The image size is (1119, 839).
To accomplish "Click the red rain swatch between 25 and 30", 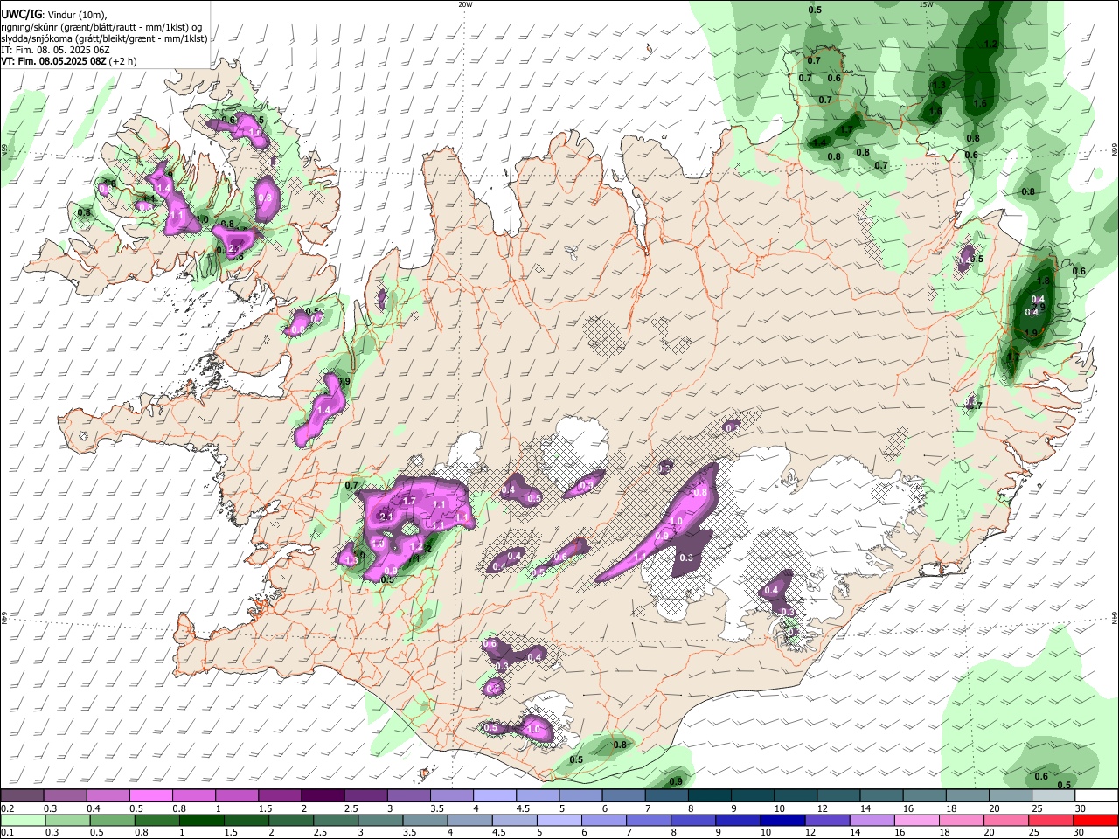I will (1049, 820).
